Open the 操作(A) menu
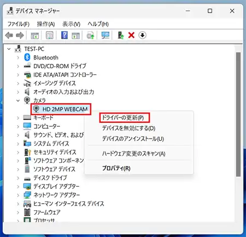 point(46,24)
